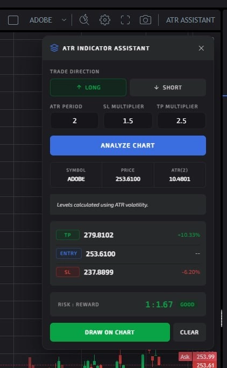
Task: Open the indicator search lightning icon
Action: [x=84, y=20]
